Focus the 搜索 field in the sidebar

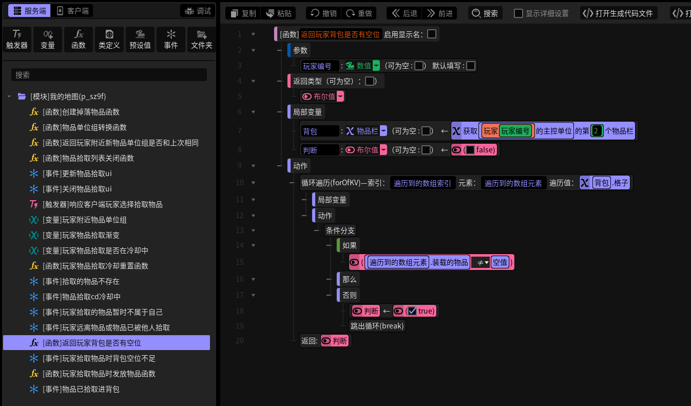pos(109,75)
